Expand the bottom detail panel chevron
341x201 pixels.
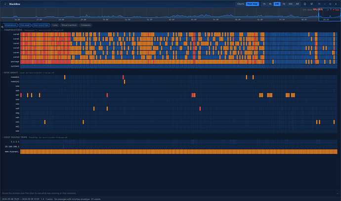pyautogui.click(x=338, y=193)
